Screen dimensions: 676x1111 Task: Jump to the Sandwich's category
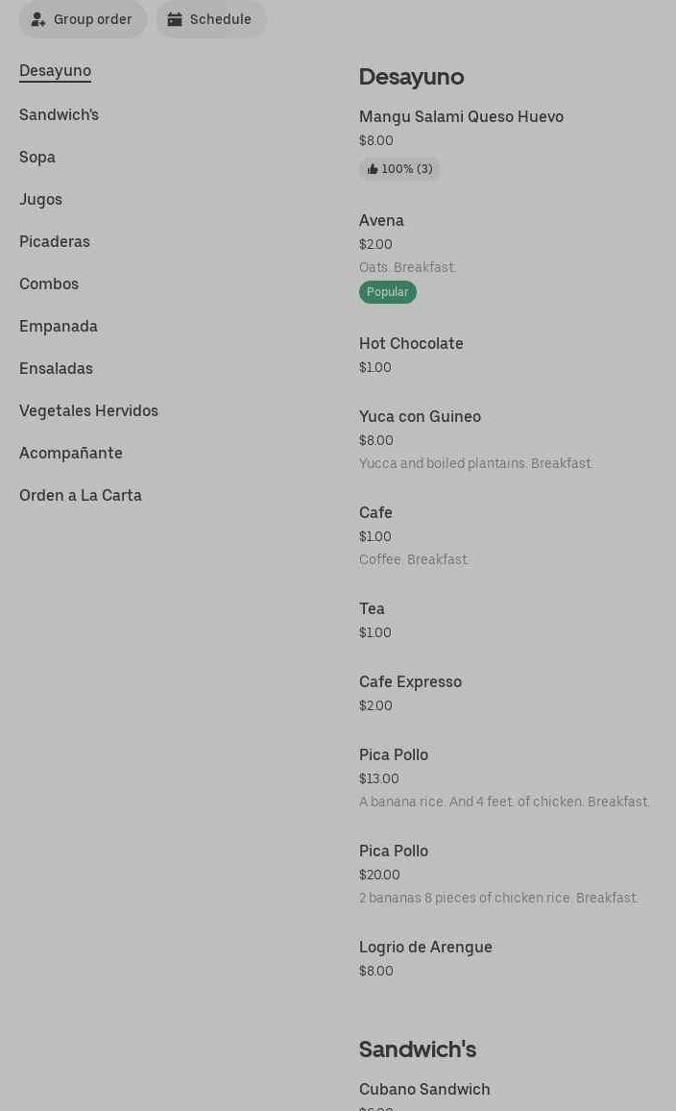click(x=59, y=114)
